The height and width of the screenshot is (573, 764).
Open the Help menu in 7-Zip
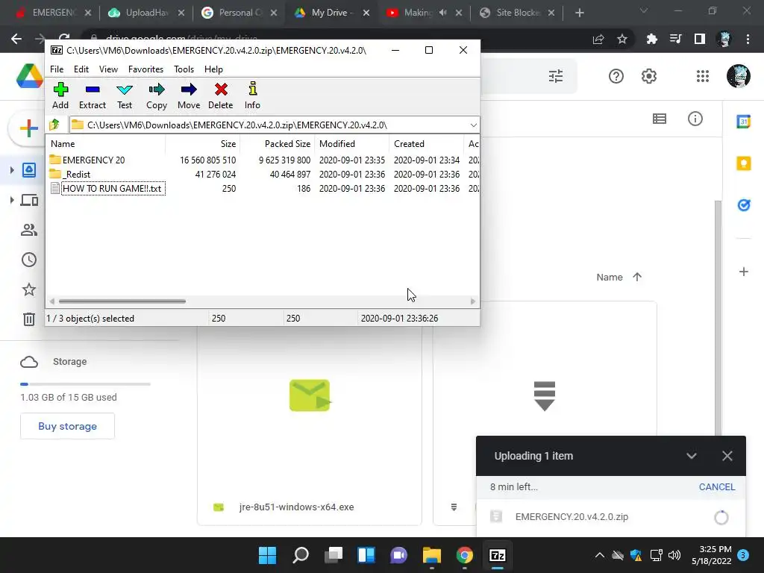click(x=213, y=69)
